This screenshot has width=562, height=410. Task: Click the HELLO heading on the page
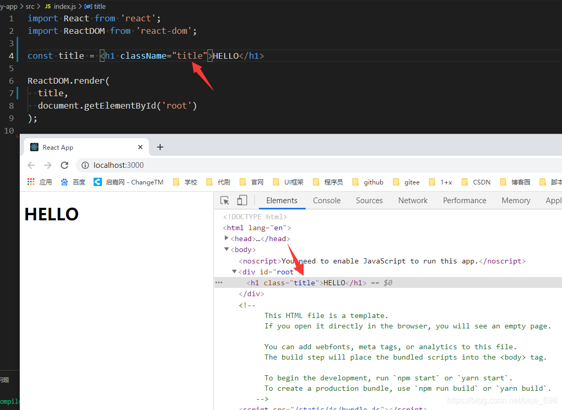click(x=51, y=214)
